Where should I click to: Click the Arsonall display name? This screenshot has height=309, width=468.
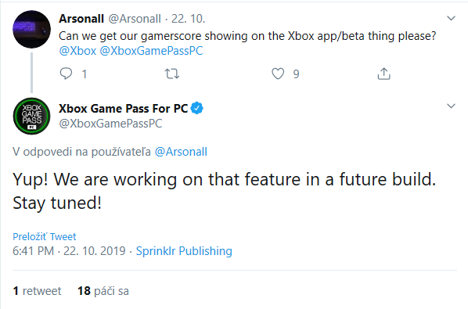pyautogui.click(x=81, y=19)
